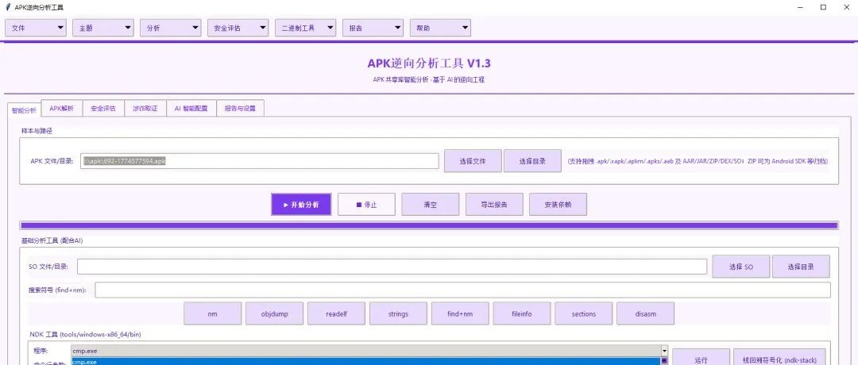Click the 搜索符号 (find+nm) input field

click(462, 290)
